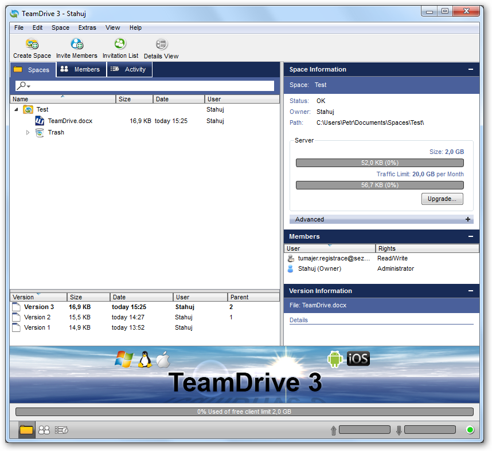Image resolution: width=492 pixels, height=451 pixels.
Task: Collapse the Space Information panel
Action: coord(471,69)
